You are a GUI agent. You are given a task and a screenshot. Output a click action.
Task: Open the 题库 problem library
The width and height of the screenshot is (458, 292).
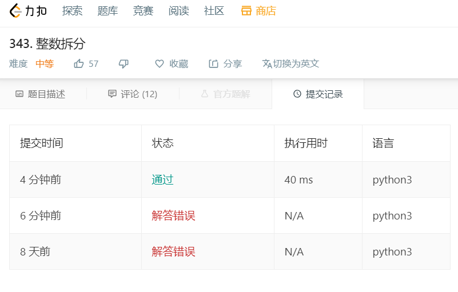pos(107,11)
